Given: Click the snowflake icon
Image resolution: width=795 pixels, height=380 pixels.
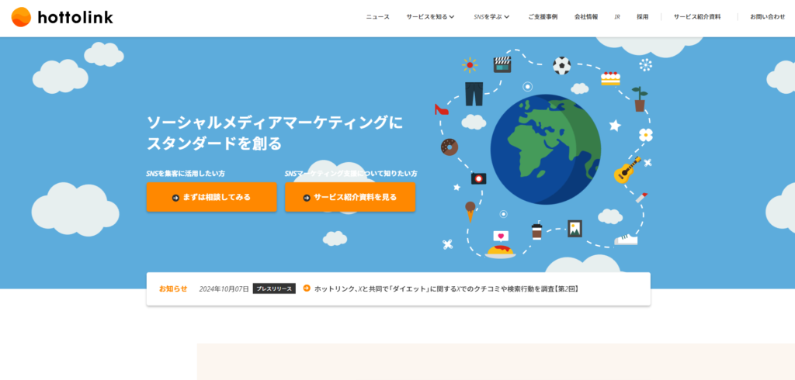Looking at the screenshot, I should pos(645,65).
